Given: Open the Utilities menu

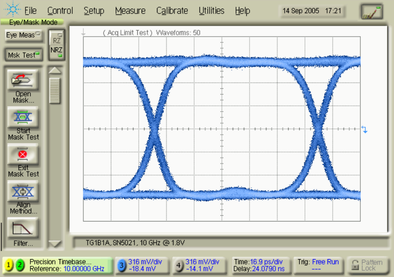Looking at the screenshot, I should [211, 11].
